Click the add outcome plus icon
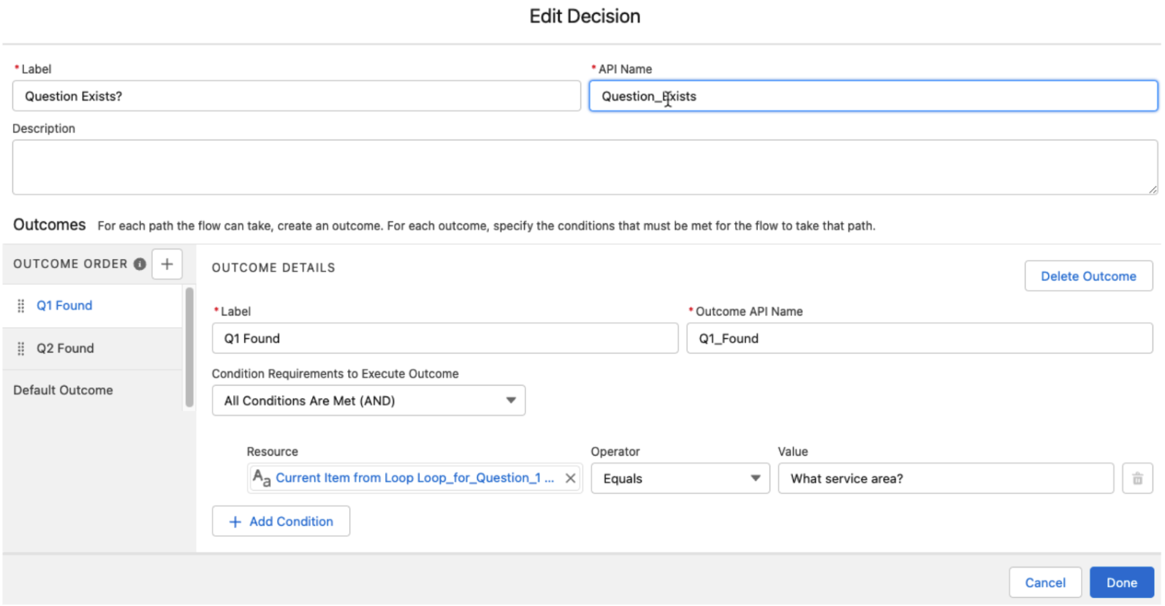The width and height of the screenshot is (1165, 606). [167, 264]
